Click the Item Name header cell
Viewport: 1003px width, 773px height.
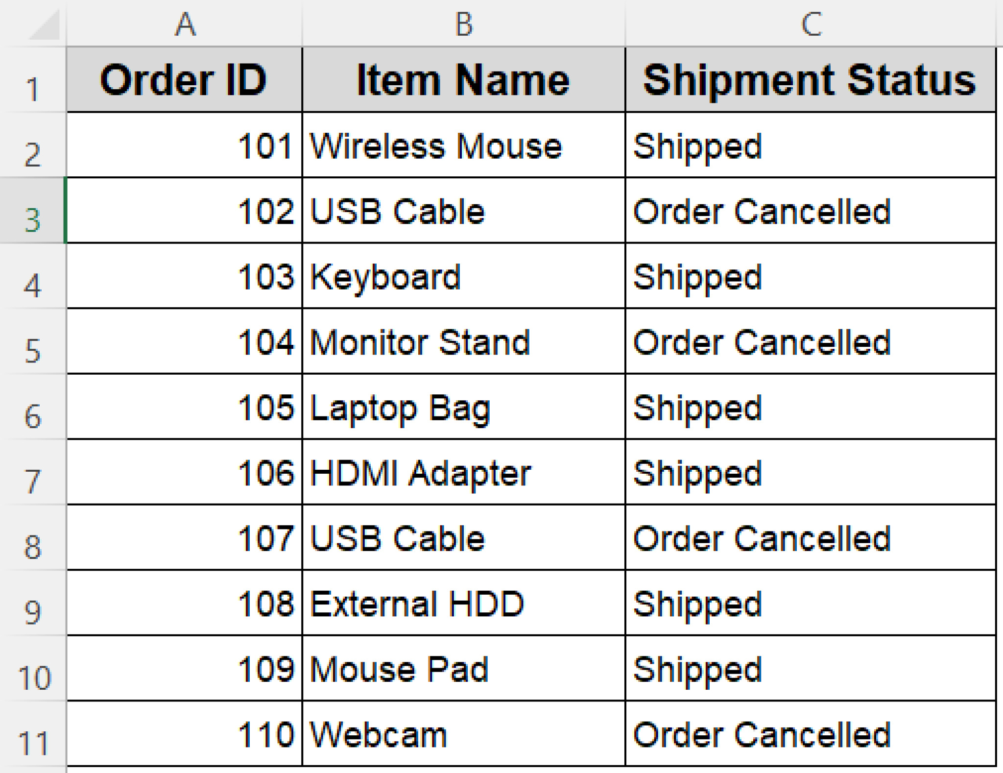pyautogui.click(x=464, y=80)
